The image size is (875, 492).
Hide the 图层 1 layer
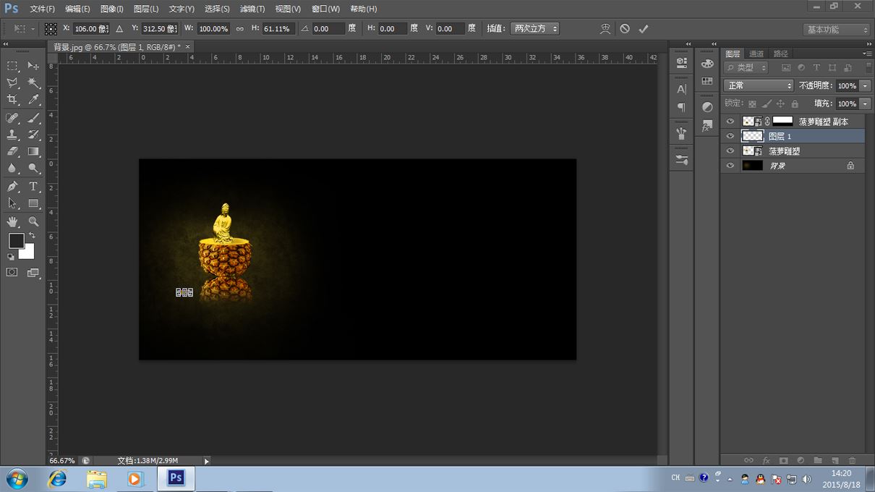[730, 136]
